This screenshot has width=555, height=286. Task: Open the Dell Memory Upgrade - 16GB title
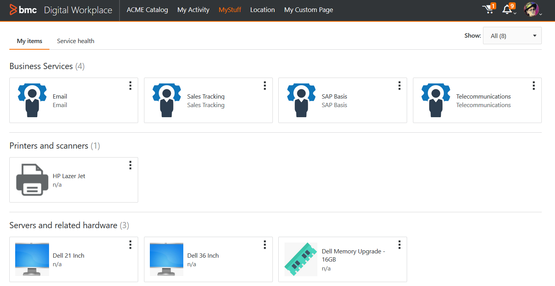[x=353, y=255]
